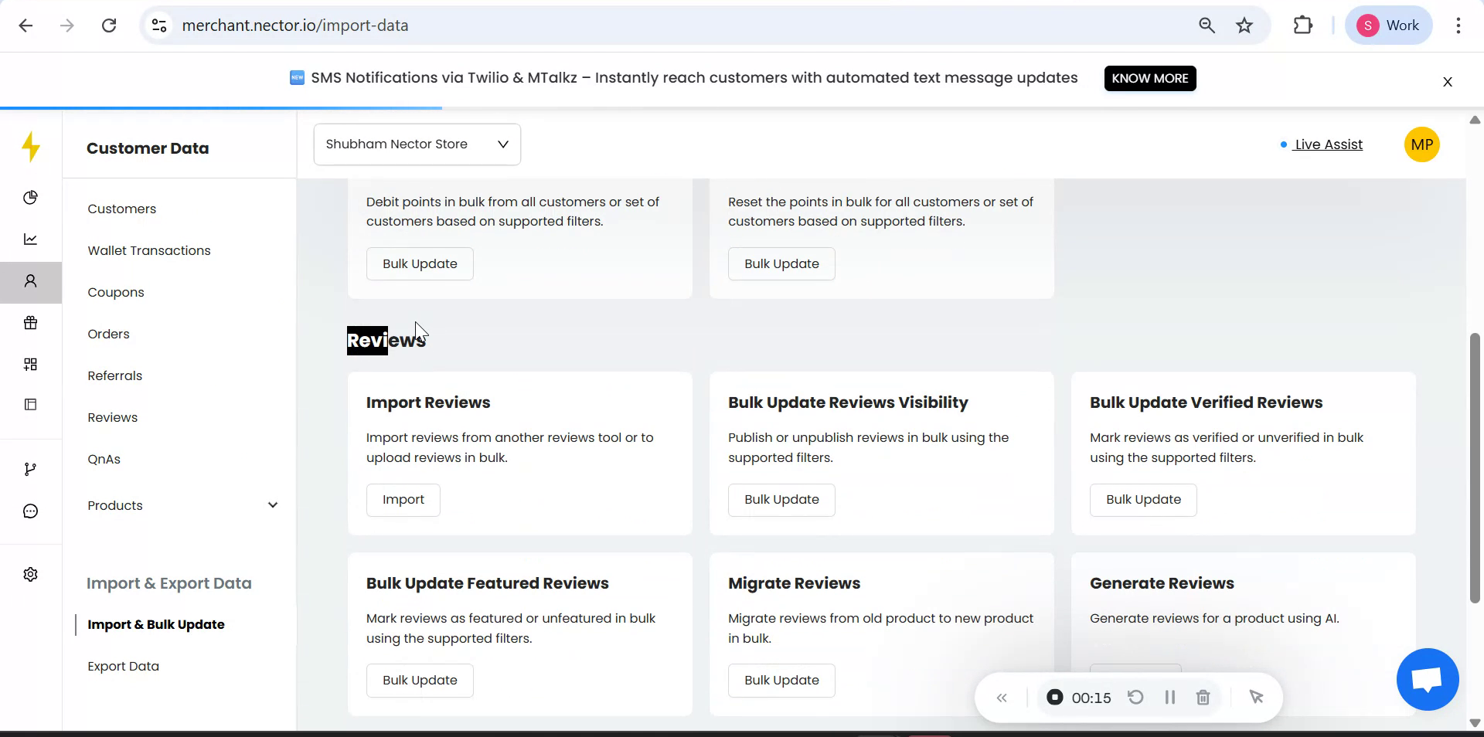Open the git branch workflow sidebar icon
The height and width of the screenshot is (737, 1484).
point(31,470)
